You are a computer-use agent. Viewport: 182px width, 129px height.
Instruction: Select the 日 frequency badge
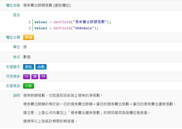pyautogui.click(x=26, y=77)
